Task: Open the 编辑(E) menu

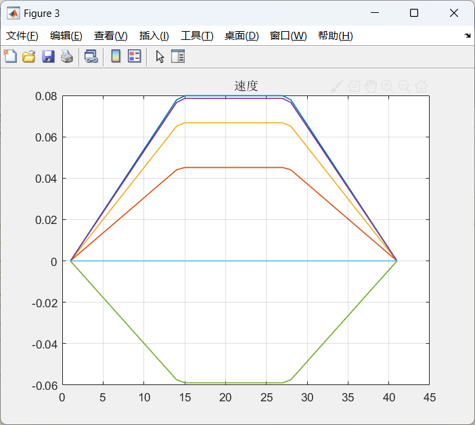Action: coord(66,36)
